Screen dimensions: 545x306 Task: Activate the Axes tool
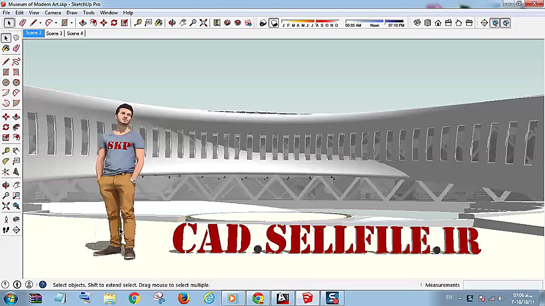tap(6, 172)
